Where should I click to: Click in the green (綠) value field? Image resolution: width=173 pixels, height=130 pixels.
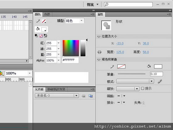click(51, 49)
